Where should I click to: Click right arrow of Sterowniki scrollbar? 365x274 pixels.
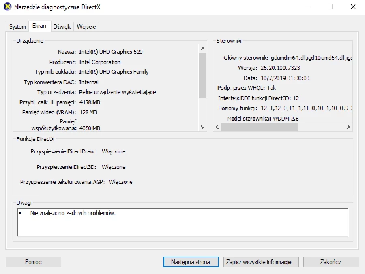348,127
